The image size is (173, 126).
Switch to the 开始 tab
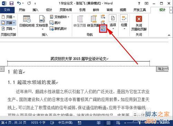[x=22, y=10]
